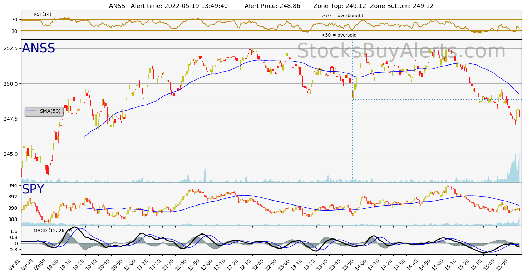Click the RSI 30 axis label
Viewport: 527px width, 275px height.
[14, 31]
